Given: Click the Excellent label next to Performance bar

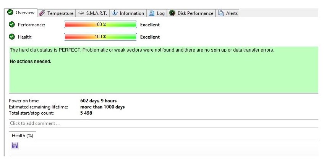Looking at the screenshot, I should coord(150,25).
